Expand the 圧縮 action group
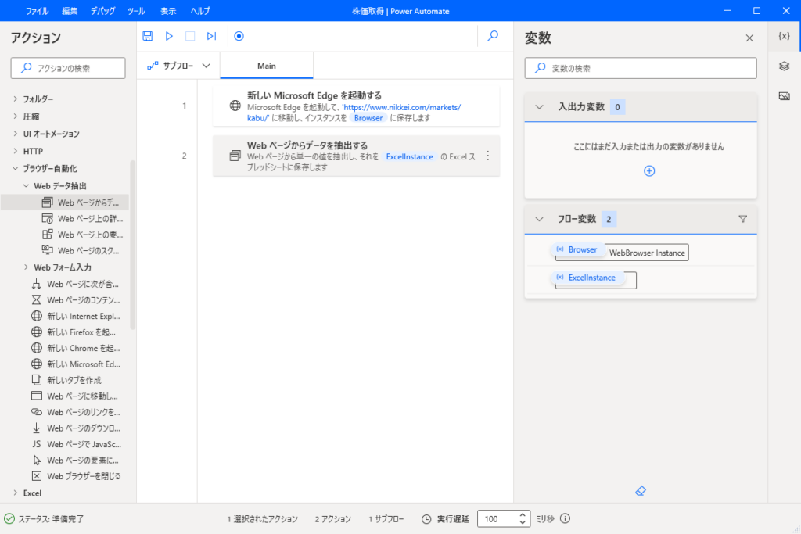 [16, 116]
